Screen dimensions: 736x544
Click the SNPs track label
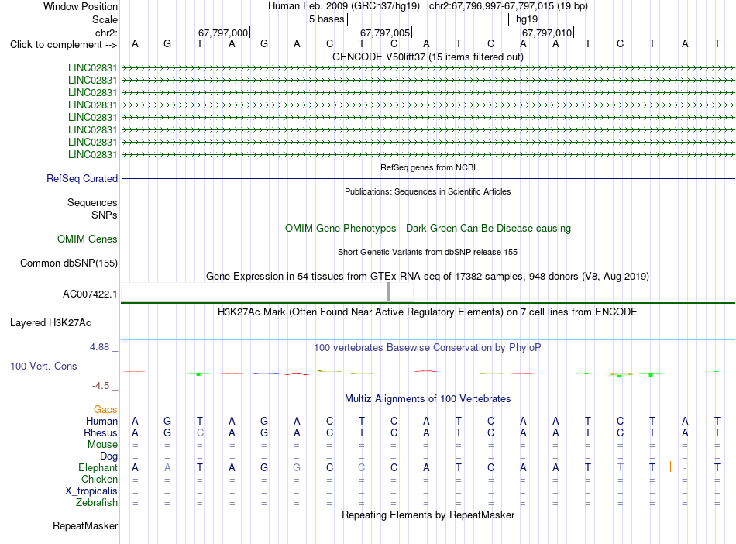tap(105, 215)
